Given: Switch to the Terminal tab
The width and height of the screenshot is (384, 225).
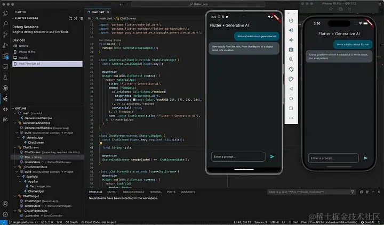Looking at the screenshot, I should coord(156,192).
